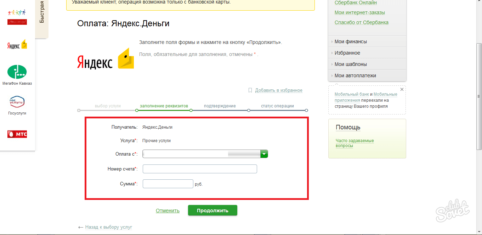Open Мобильный банк link
Viewport: 482px width, 235px height.
352,94
